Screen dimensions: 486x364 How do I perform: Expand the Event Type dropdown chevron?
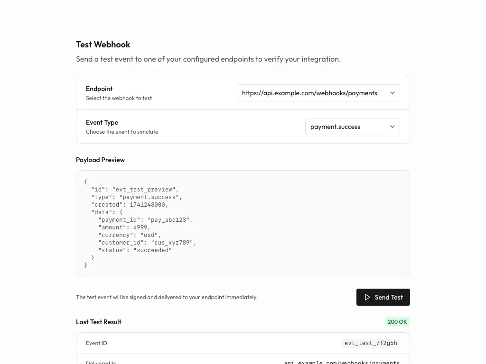(x=393, y=127)
